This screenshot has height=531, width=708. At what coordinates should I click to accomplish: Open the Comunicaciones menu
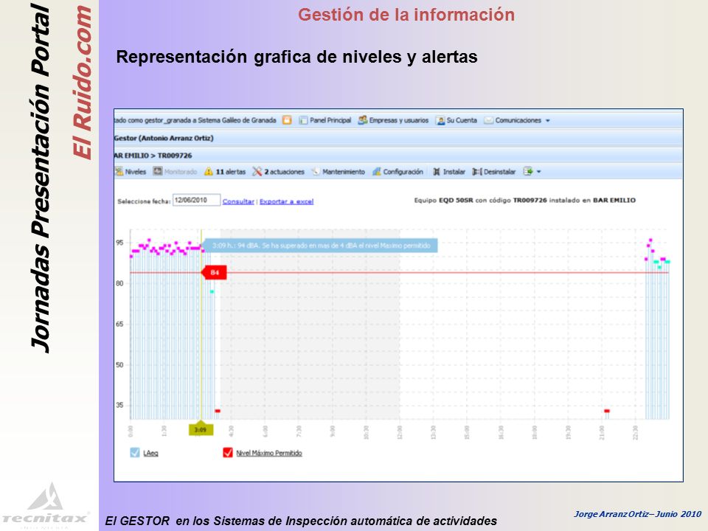[518, 120]
